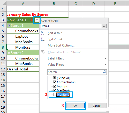129x113 pixels.
Task: Select the Grand Total cell
Action: point(23,69)
